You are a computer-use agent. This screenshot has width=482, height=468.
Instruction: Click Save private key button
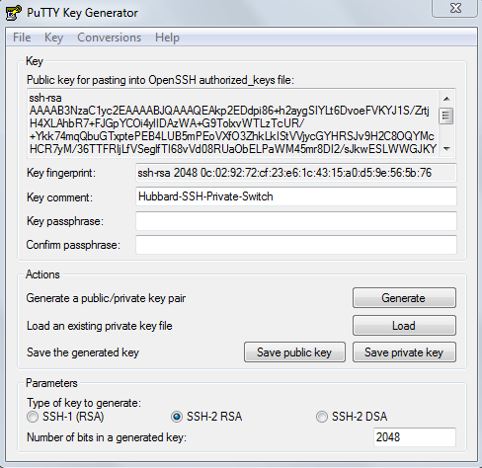click(x=404, y=352)
